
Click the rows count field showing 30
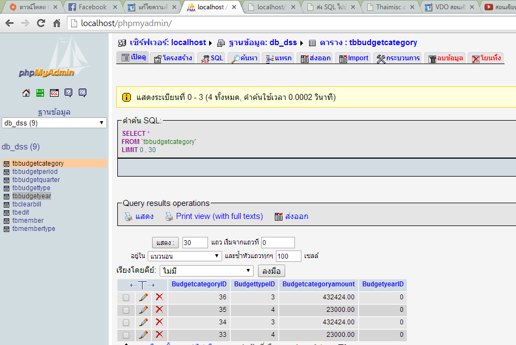[195, 243]
